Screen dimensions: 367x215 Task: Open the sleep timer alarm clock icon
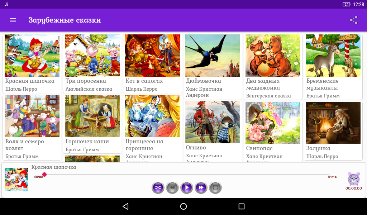[x=353, y=179]
